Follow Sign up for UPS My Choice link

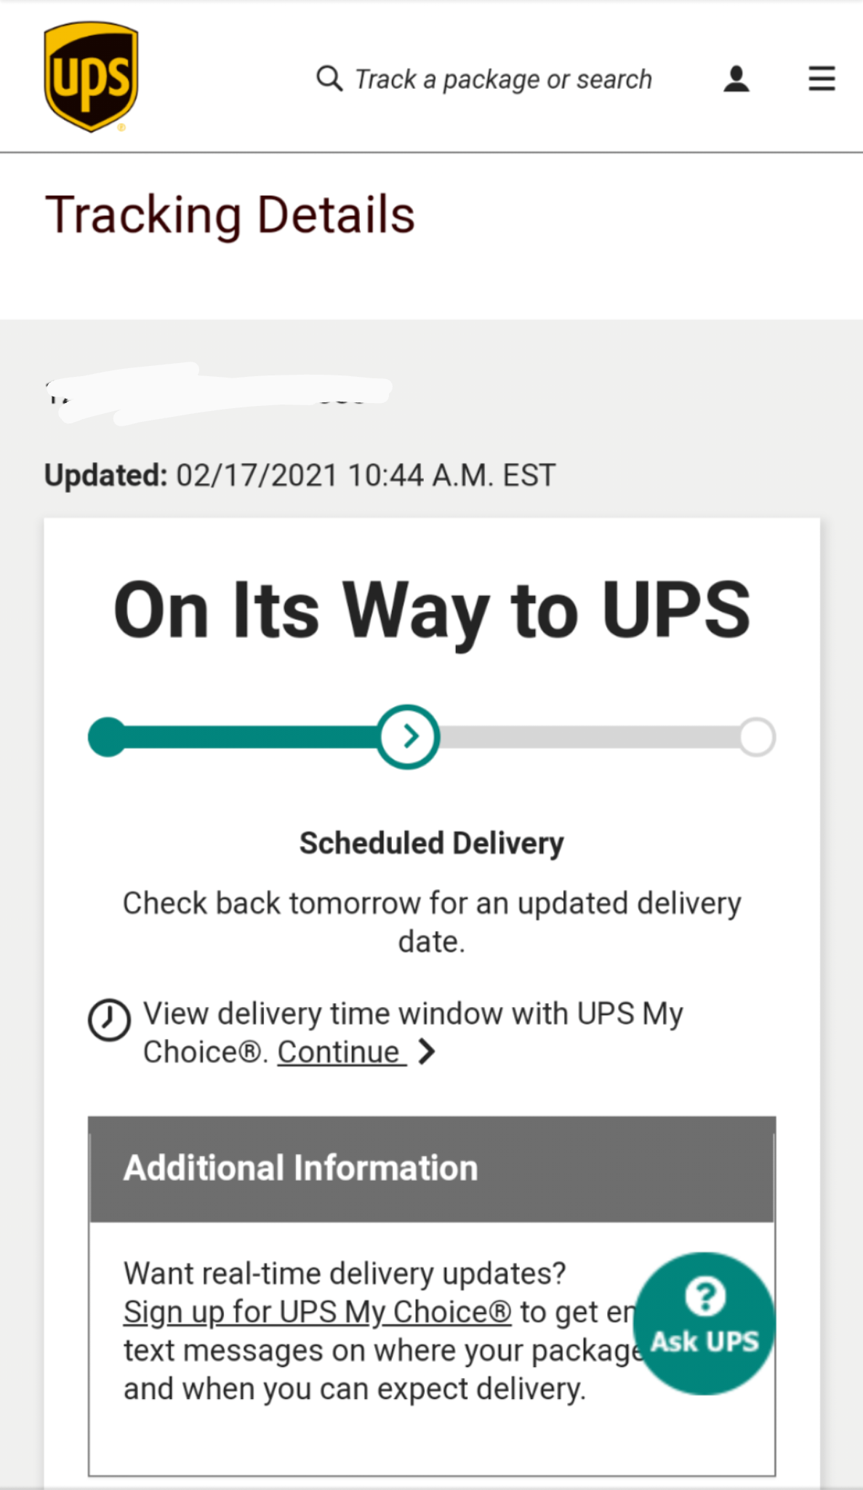pos(318,1312)
